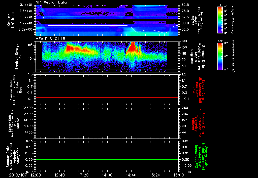The height and width of the screenshot is (178, 258).
Task: Click the 16:00 time axis label
Action: [x=179, y=175]
